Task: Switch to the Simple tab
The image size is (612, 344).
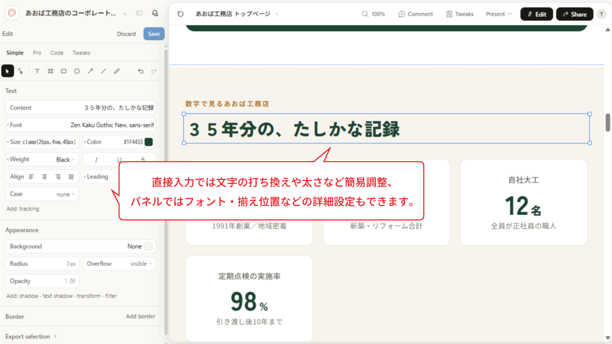Action: pos(15,53)
